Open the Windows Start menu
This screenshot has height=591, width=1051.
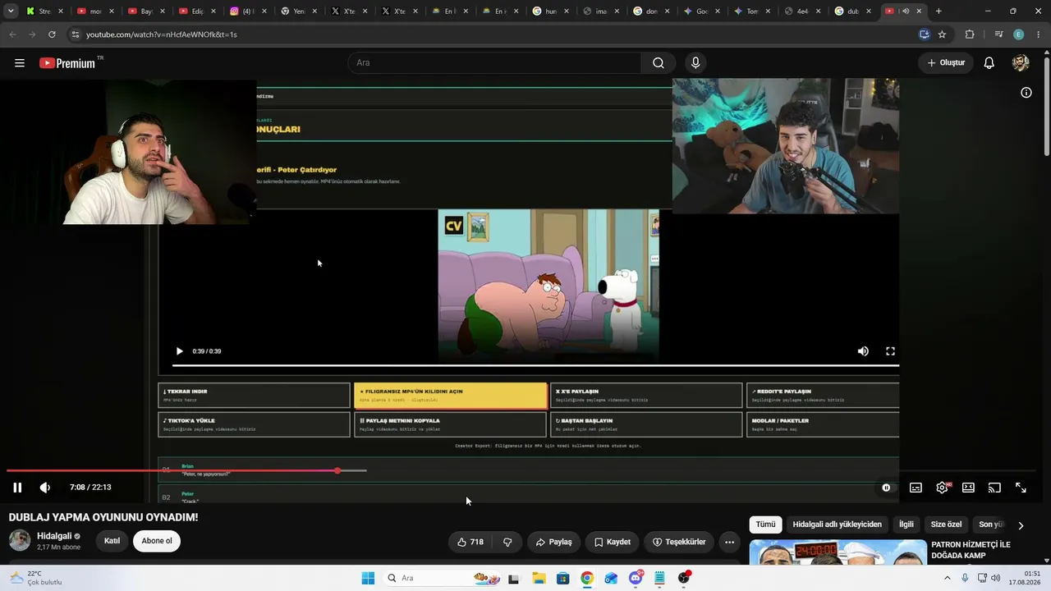tap(368, 578)
